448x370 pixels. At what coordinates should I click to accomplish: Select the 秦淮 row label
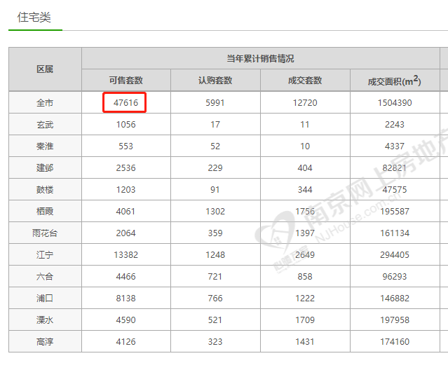[x=45, y=146]
